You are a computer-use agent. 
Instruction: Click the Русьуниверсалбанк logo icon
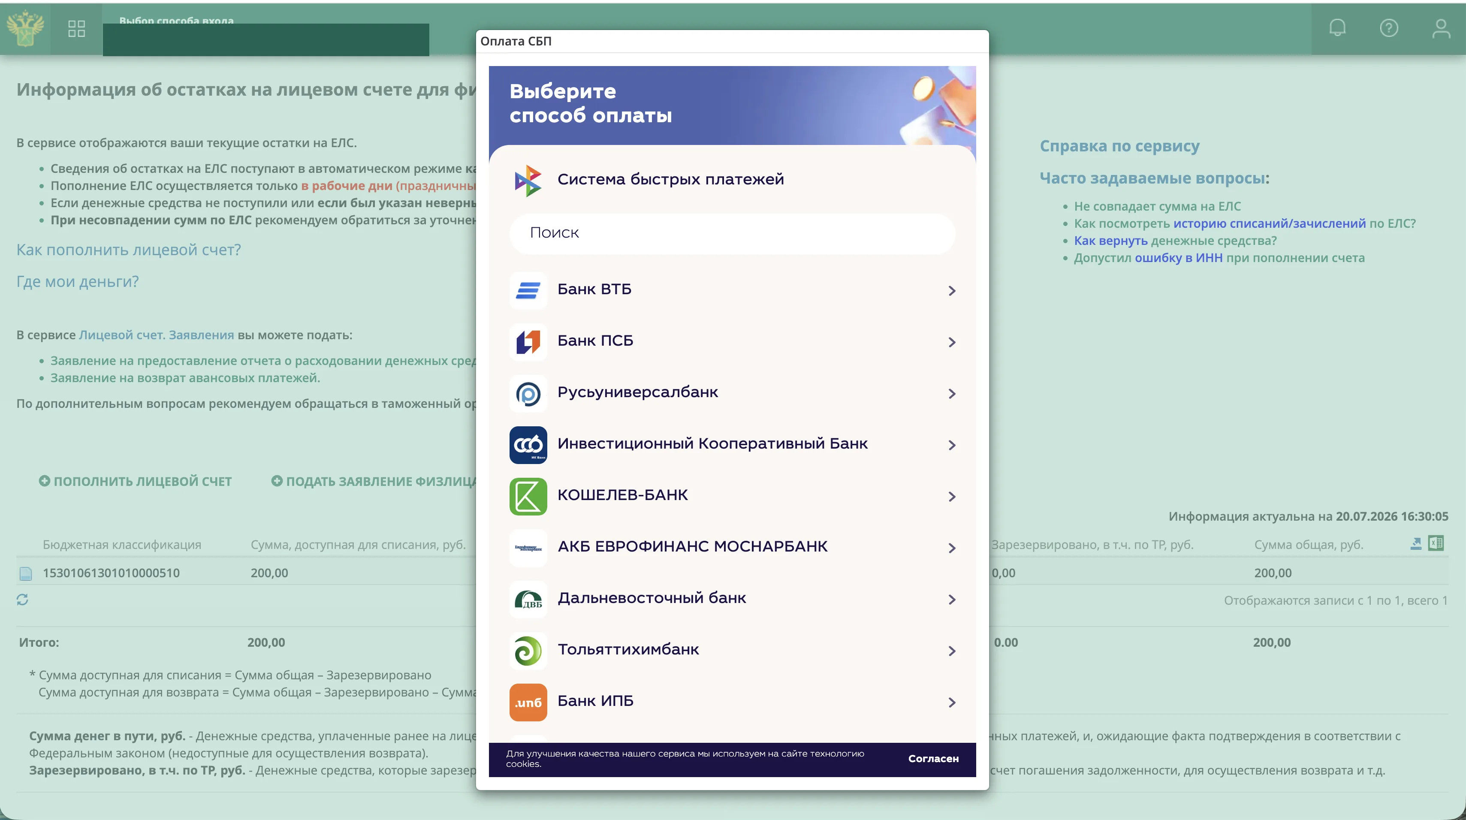[528, 393]
